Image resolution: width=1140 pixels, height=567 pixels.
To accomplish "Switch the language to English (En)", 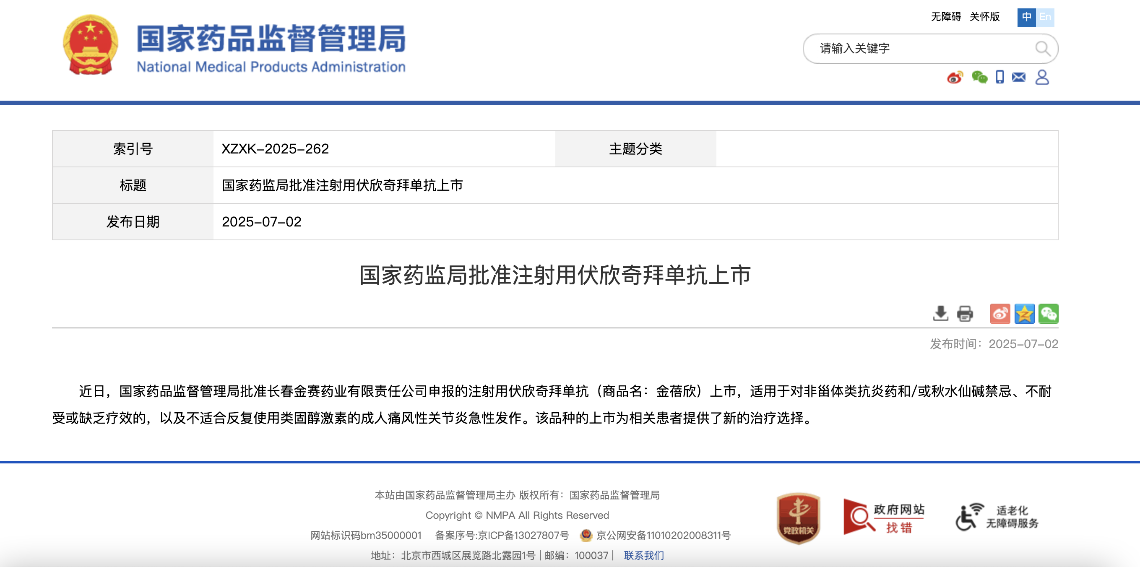I will pyautogui.click(x=1045, y=17).
